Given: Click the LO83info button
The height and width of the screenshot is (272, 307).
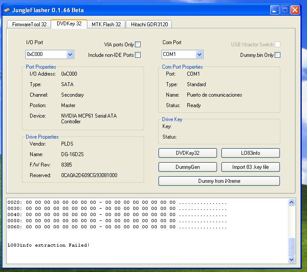Looking at the screenshot, I should click(x=250, y=153).
